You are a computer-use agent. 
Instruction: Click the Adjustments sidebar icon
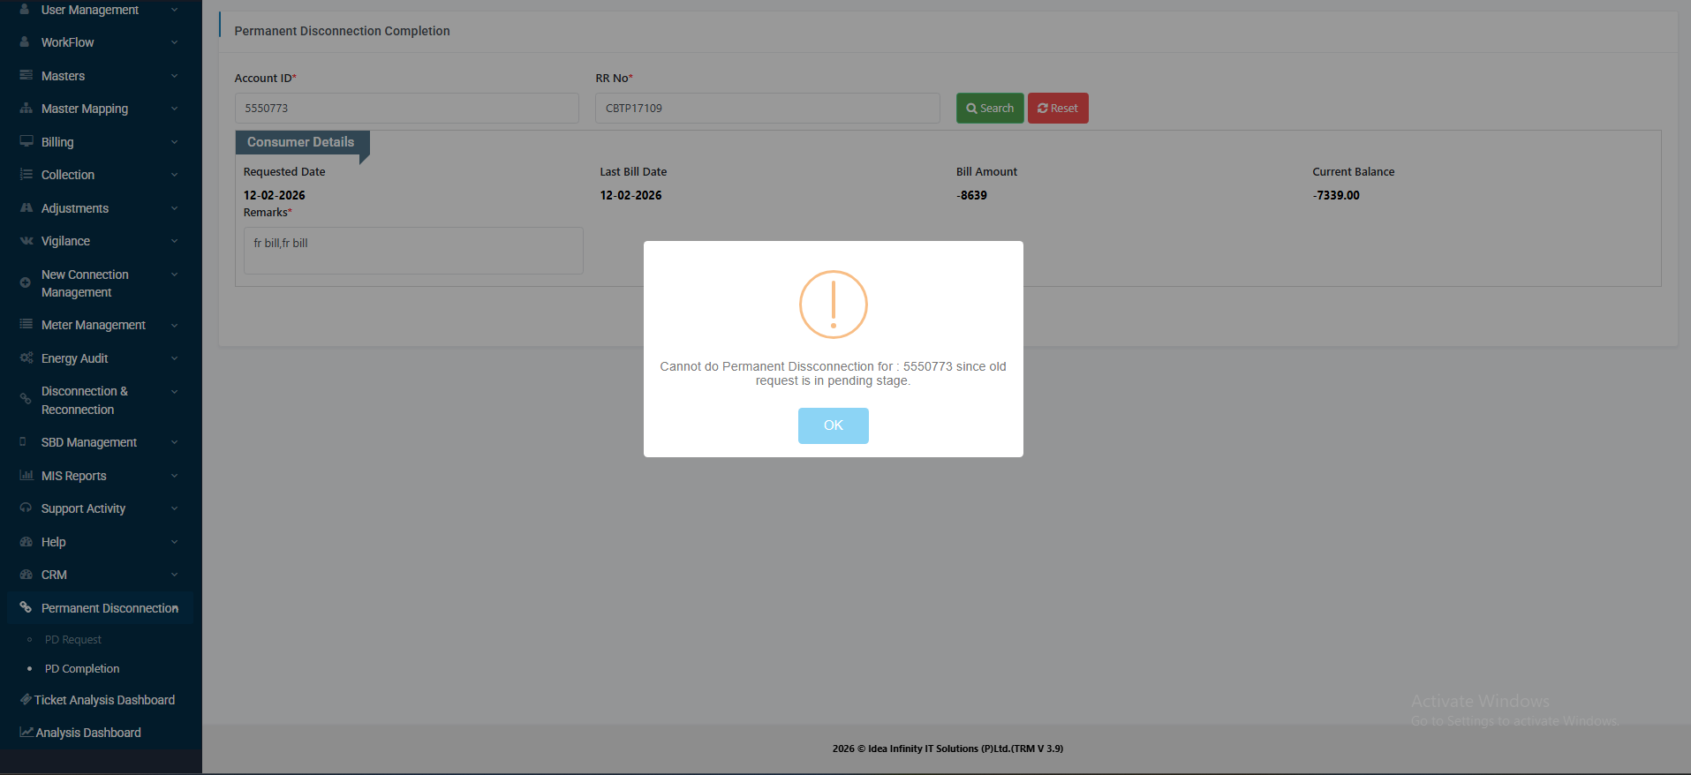coord(26,207)
